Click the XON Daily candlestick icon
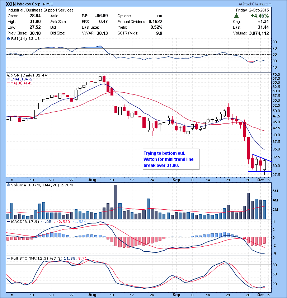Viewport: 287px width, 298px height. [x=8, y=75]
